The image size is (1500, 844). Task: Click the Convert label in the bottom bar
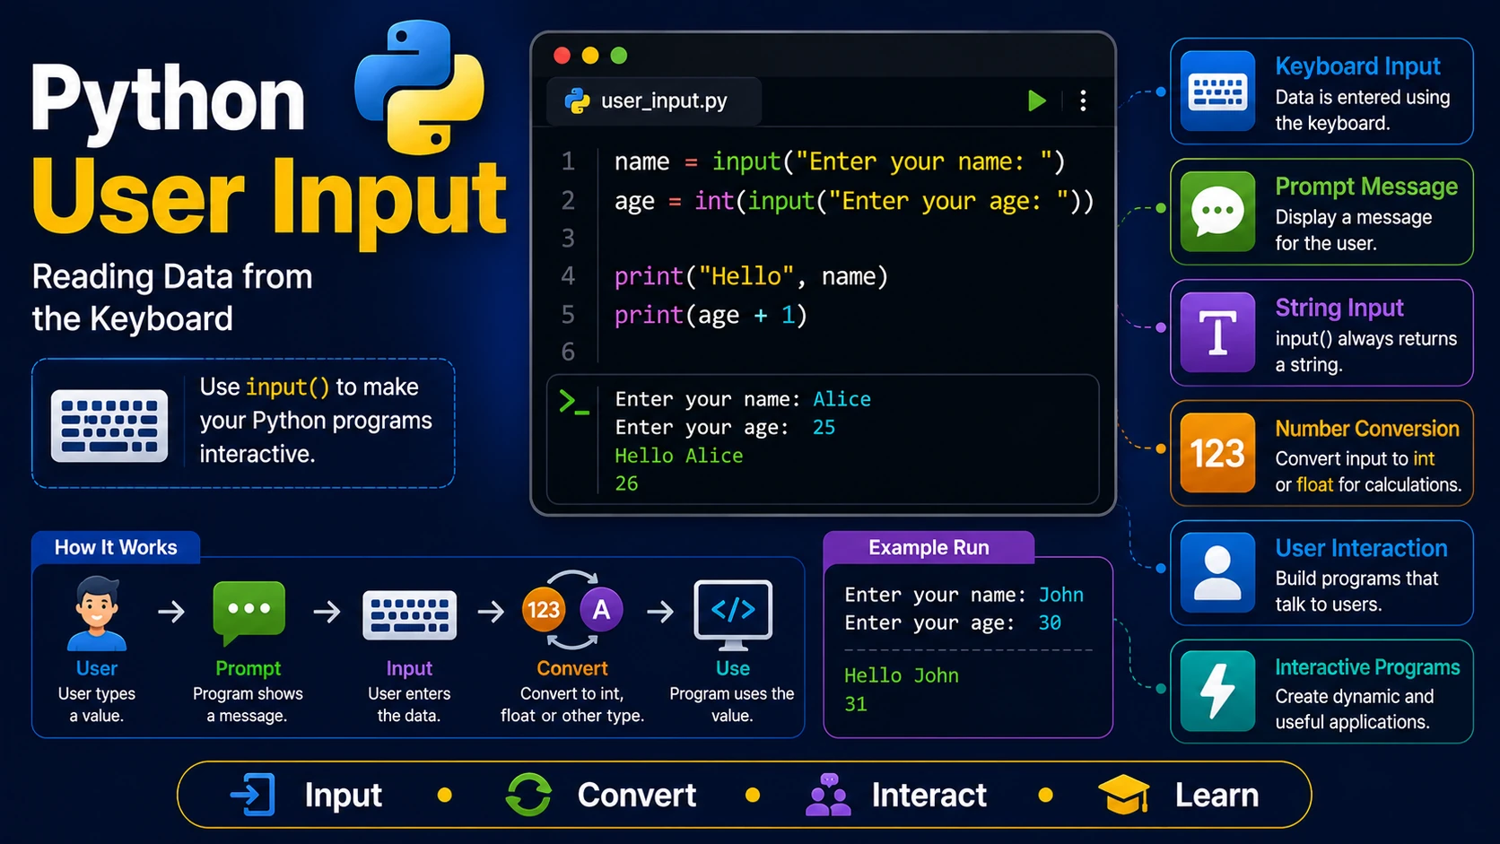pyautogui.click(x=637, y=796)
